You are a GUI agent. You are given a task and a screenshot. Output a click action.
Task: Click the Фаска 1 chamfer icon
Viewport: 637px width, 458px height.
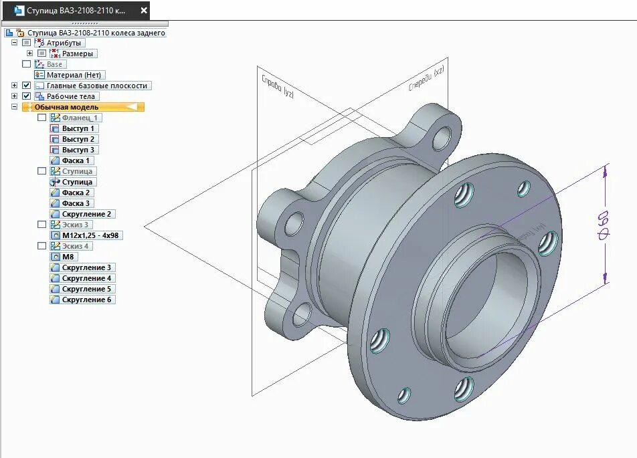55,160
